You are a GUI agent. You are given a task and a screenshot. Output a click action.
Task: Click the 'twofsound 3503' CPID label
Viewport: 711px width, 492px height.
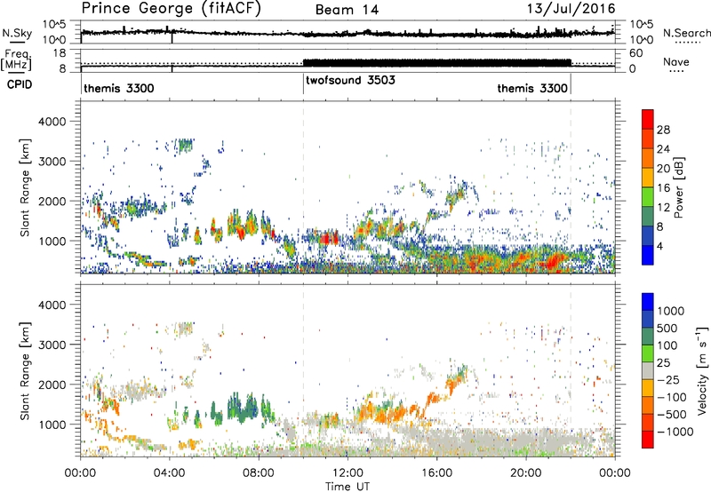(x=350, y=81)
